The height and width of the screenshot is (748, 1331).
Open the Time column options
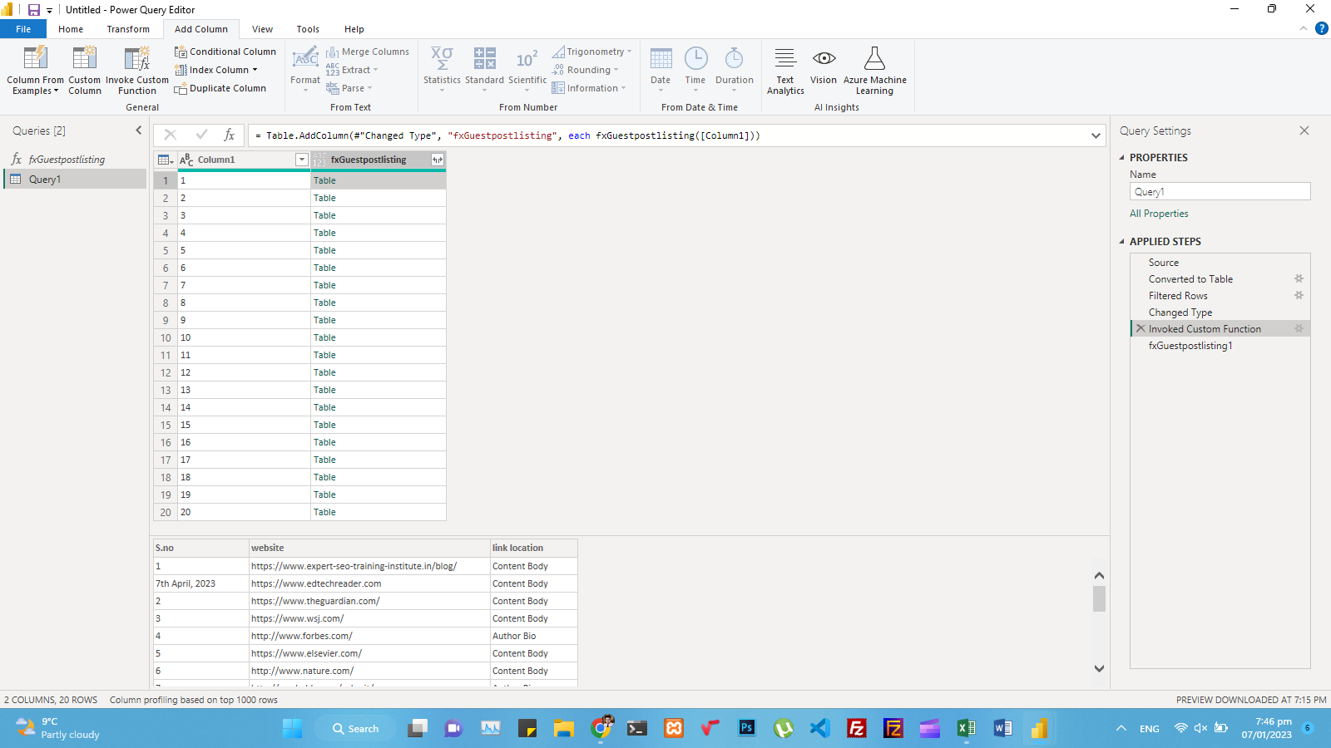[x=695, y=68]
